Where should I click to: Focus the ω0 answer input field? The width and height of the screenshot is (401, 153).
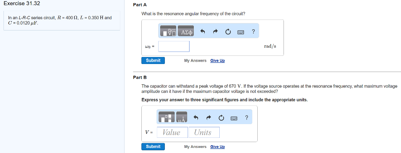(x=174, y=46)
